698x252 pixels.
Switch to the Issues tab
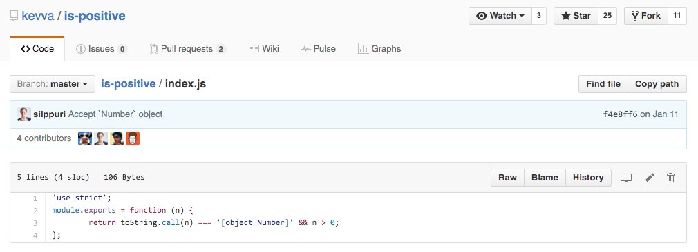coord(102,49)
